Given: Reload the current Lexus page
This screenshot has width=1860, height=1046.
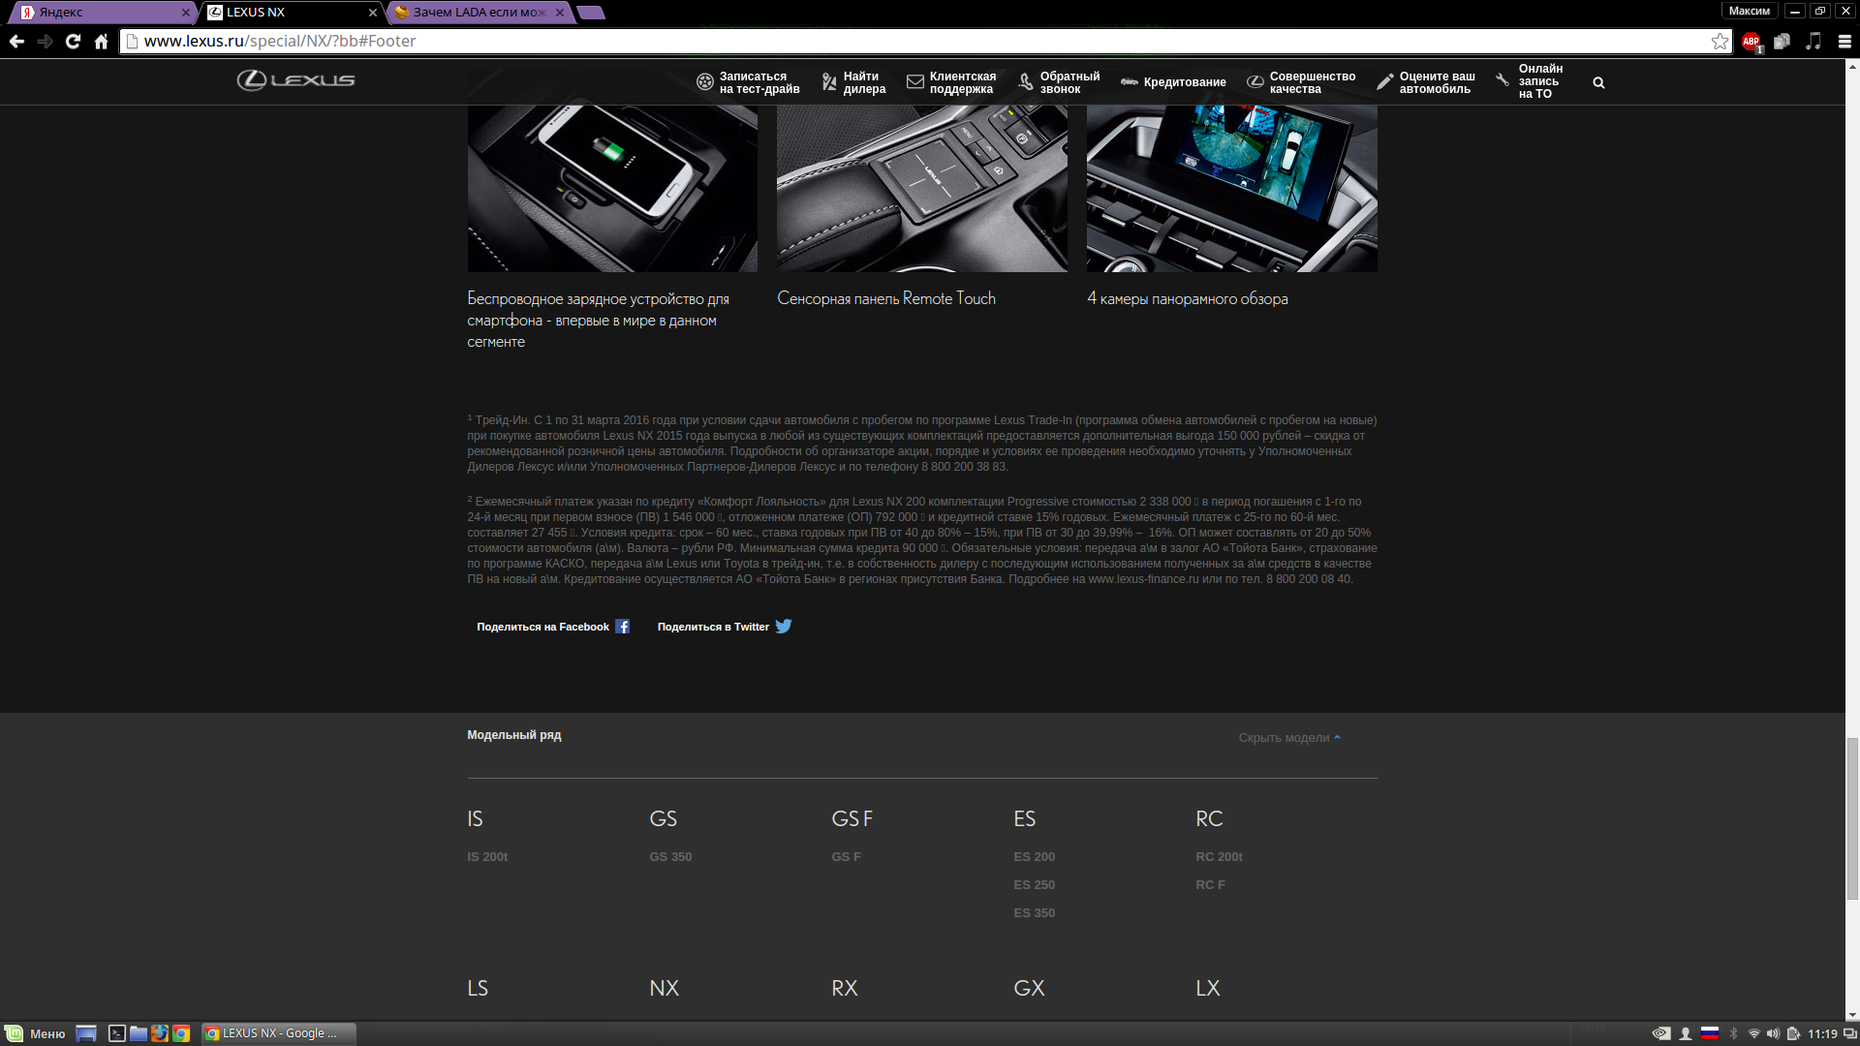Looking at the screenshot, I should pyautogui.click(x=73, y=41).
